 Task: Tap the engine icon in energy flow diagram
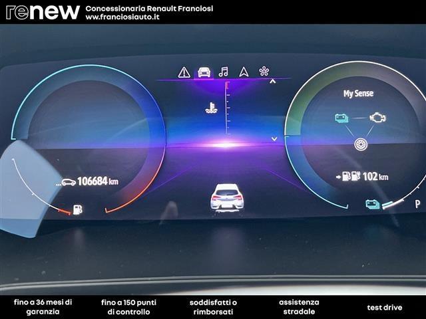pyautogui.click(x=377, y=118)
